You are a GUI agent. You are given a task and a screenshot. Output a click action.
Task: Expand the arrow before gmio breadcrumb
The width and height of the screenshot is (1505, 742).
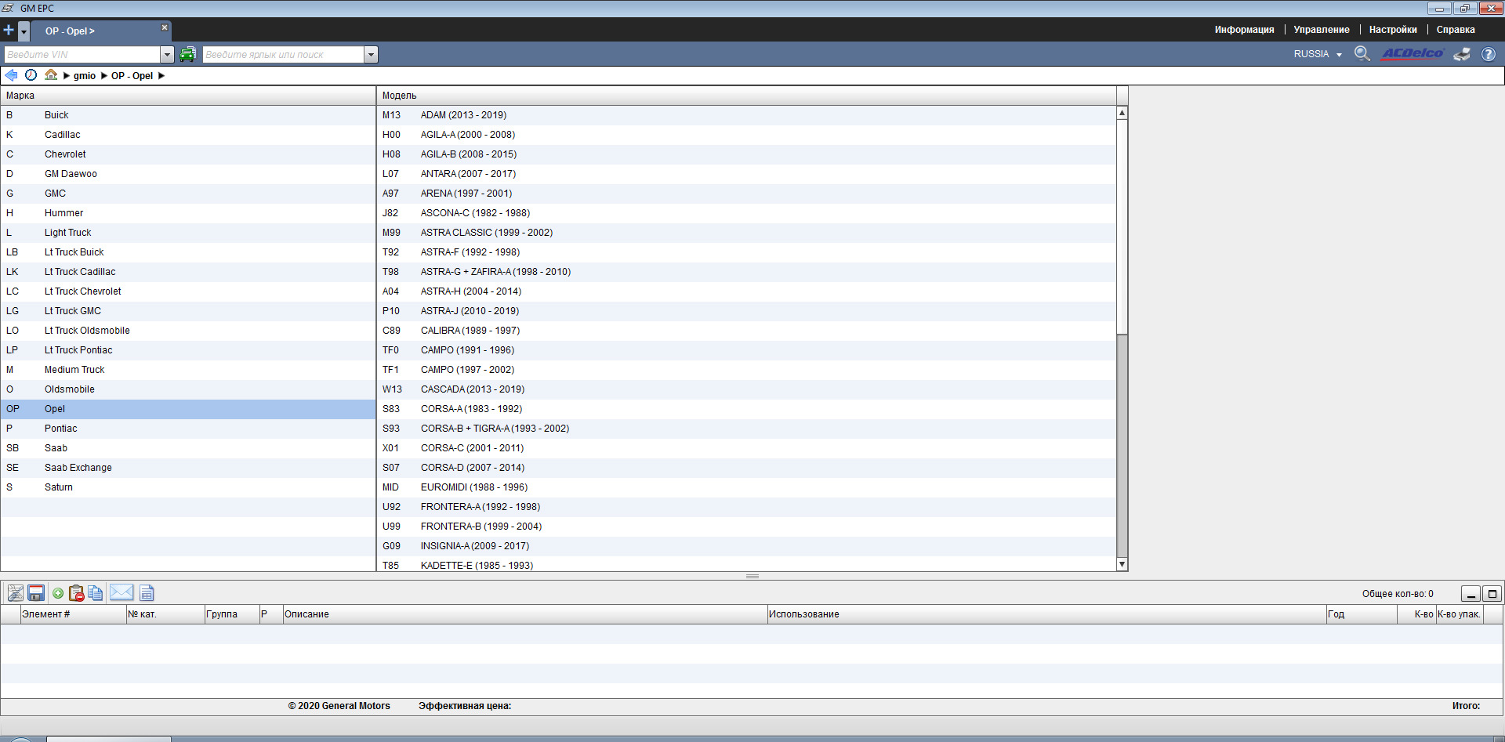tap(67, 76)
